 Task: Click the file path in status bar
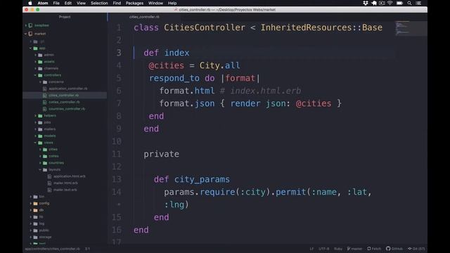52,249
